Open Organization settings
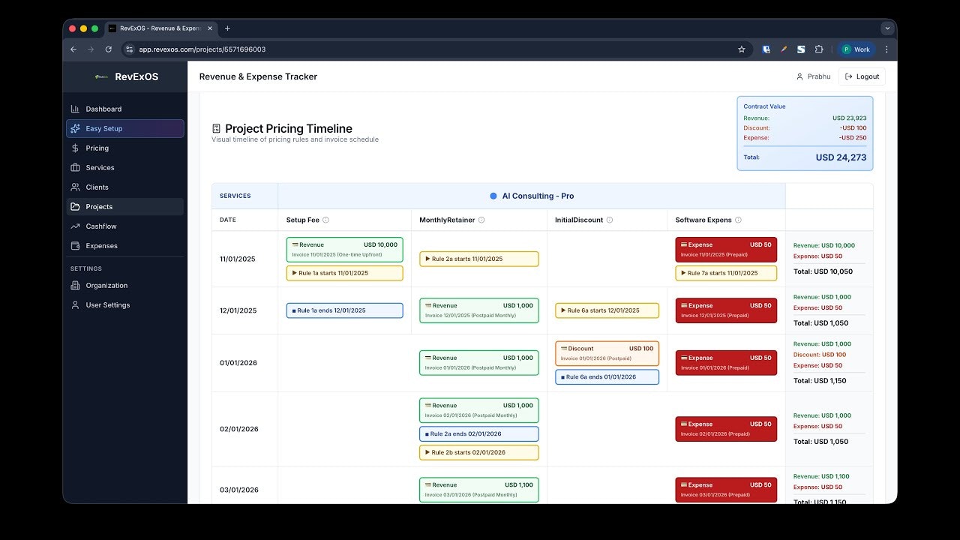 tap(124, 285)
